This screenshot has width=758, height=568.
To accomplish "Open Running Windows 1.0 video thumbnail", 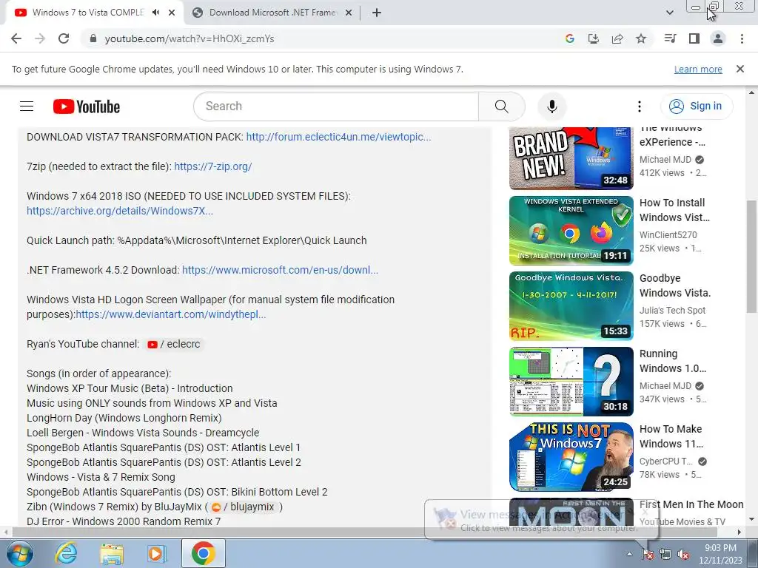I will pos(571,381).
